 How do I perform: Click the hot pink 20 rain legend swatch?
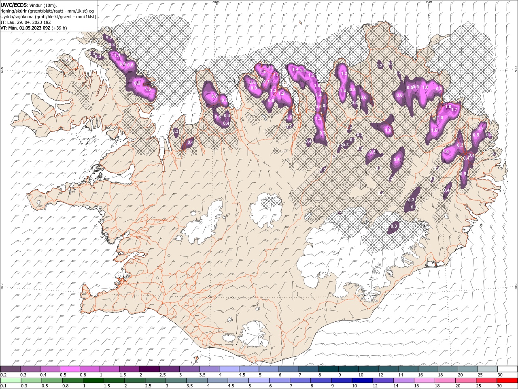[466, 380]
